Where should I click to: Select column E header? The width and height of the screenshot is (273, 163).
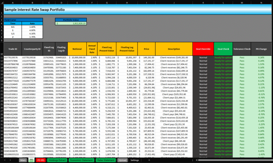pyautogui.click(x=77, y=3)
